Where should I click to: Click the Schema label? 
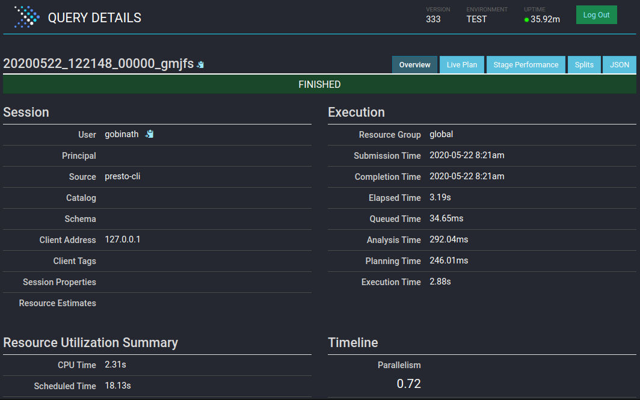coord(81,219)
